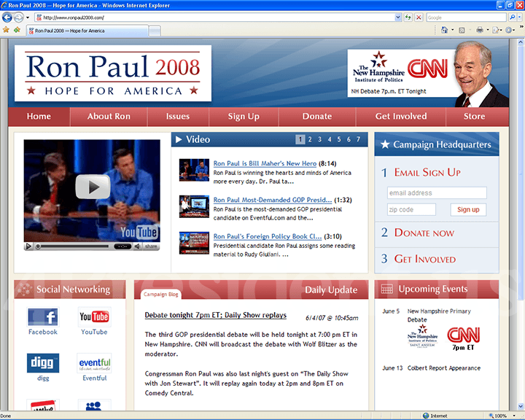Open the Sign Up navigation item

(244, 117)
